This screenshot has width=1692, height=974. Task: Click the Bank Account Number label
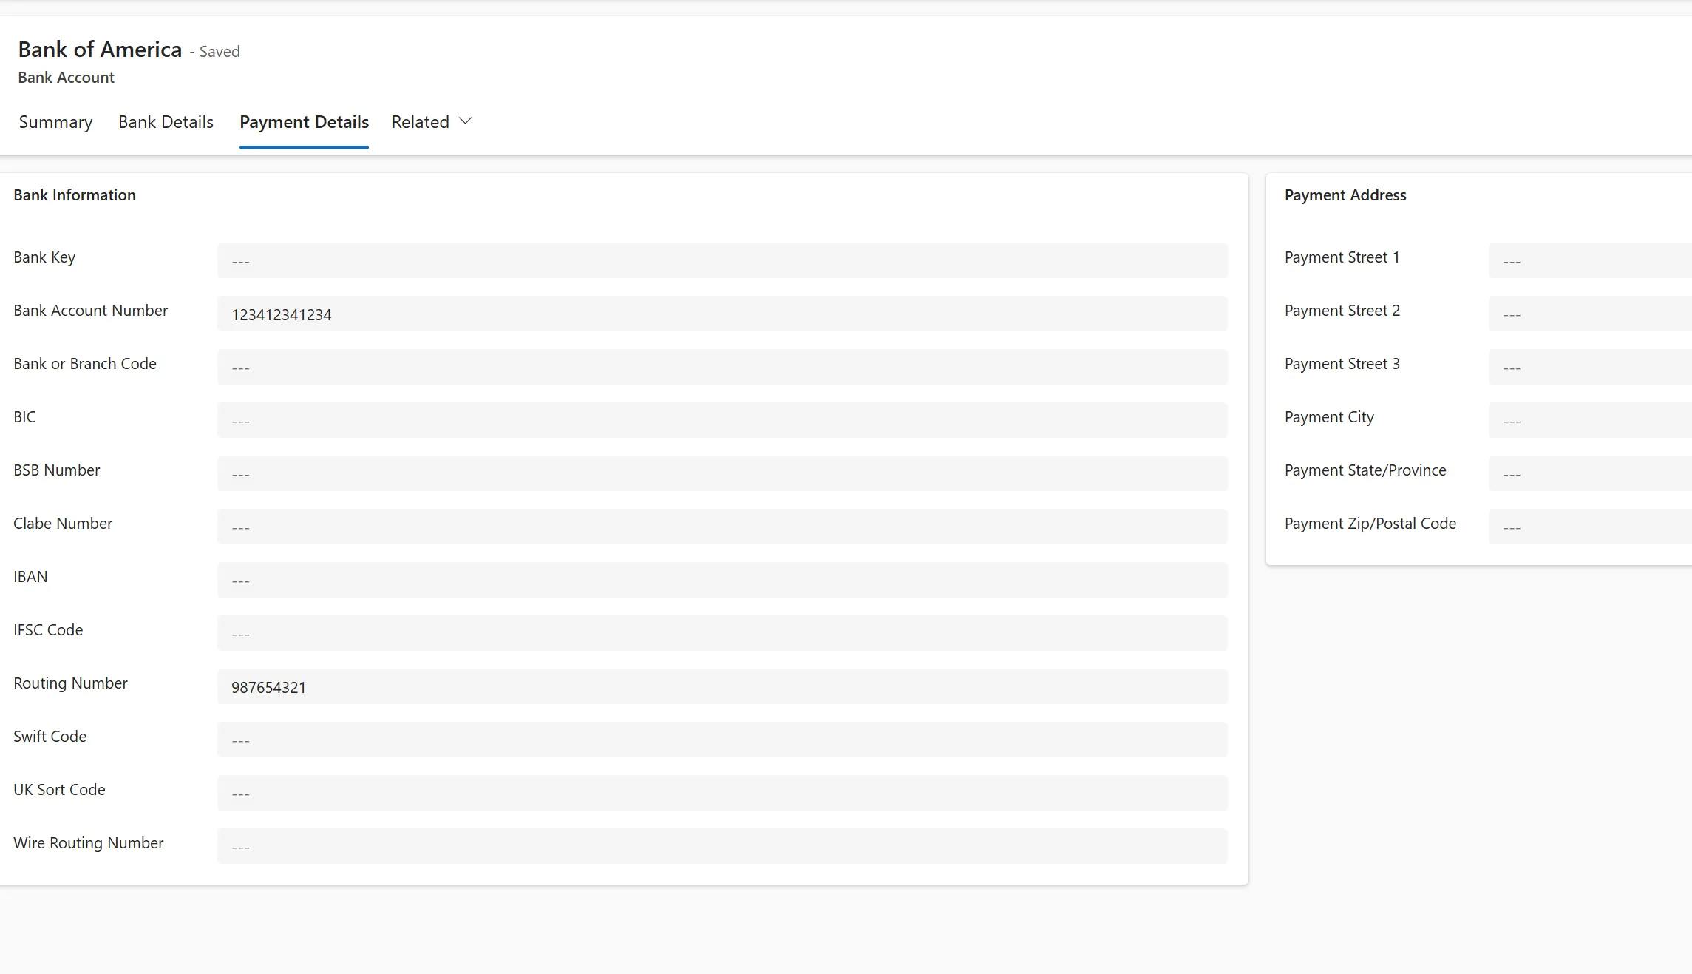pyautogui.click(x=90, y=311)
